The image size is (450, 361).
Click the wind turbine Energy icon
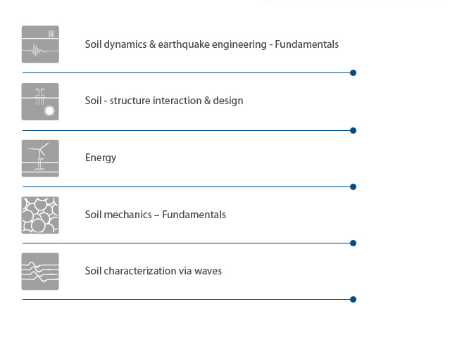click(x=40, y=158)
